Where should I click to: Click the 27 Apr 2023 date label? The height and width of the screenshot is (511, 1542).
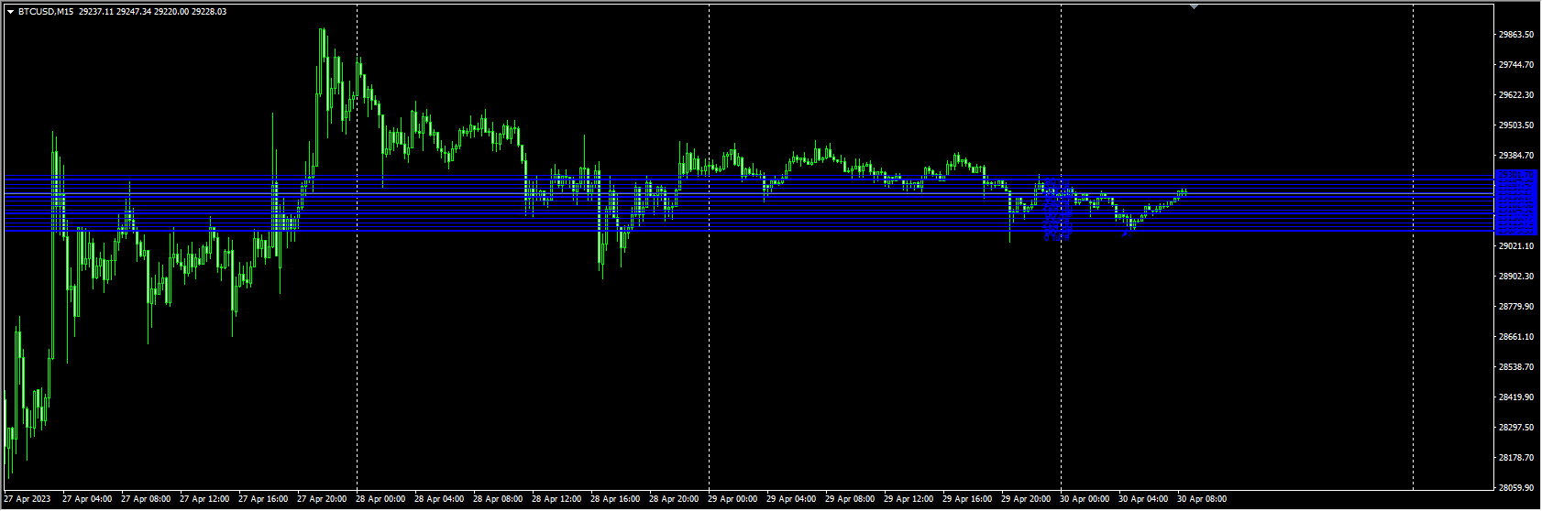click(x=28, y=499)
